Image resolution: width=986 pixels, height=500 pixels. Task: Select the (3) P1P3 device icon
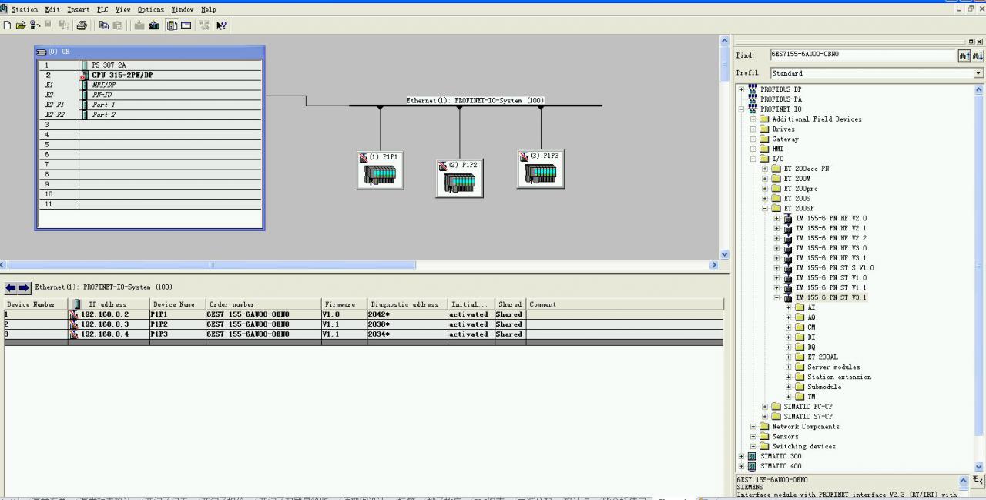coord(541,169)
